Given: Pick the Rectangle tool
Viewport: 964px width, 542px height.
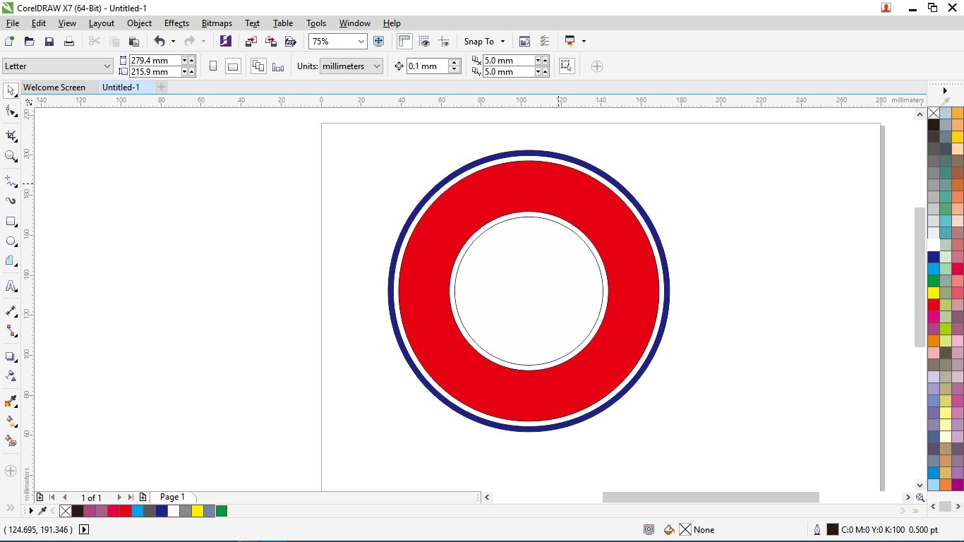Looking at the screenshot, I should point(11,222).
